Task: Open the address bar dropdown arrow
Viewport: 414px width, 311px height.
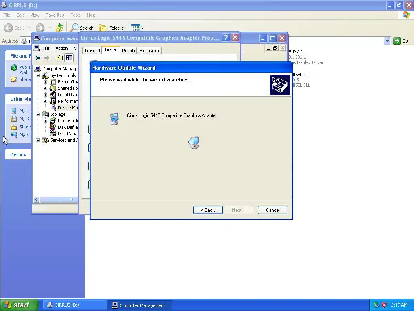Action: click(387, 41)
